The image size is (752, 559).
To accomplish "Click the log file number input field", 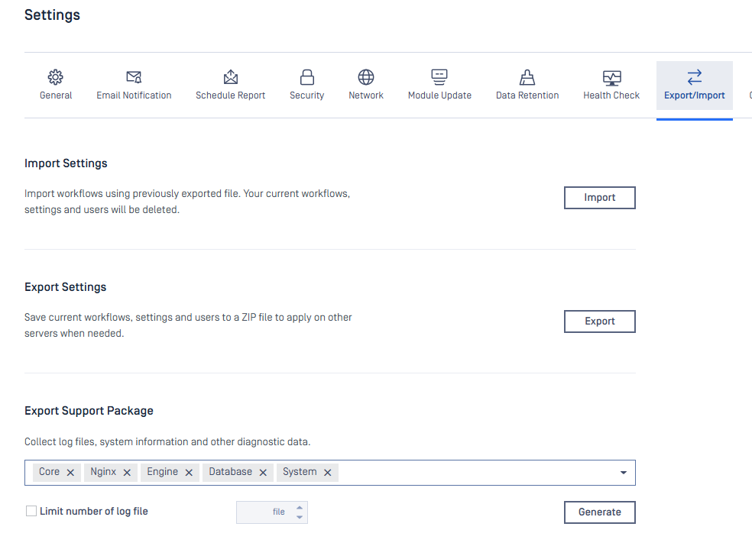I will [264, 512].
